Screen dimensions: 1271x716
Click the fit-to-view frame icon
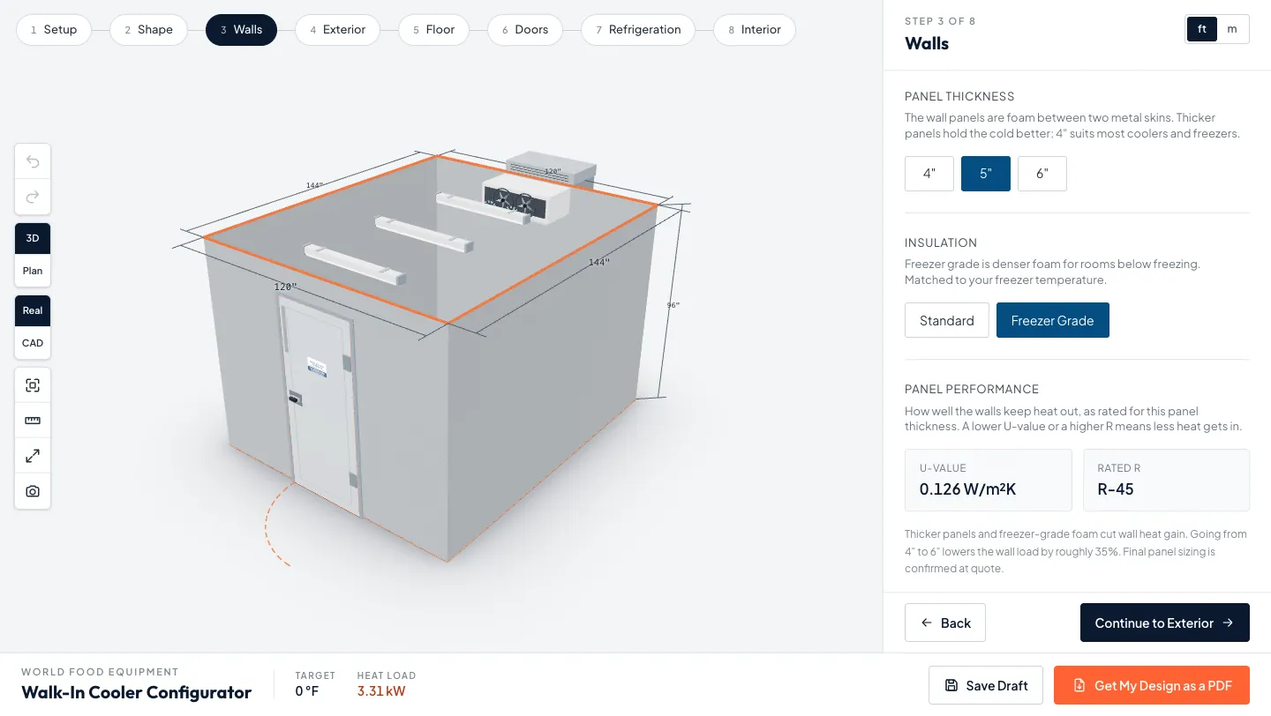click(x=33, y=385)
